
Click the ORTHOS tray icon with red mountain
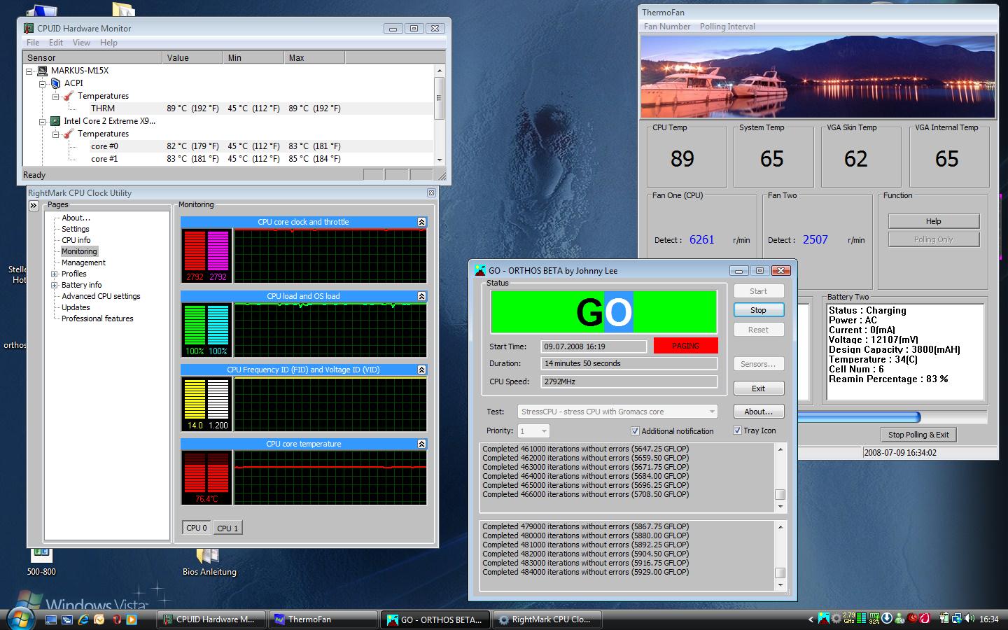(823, 619)
